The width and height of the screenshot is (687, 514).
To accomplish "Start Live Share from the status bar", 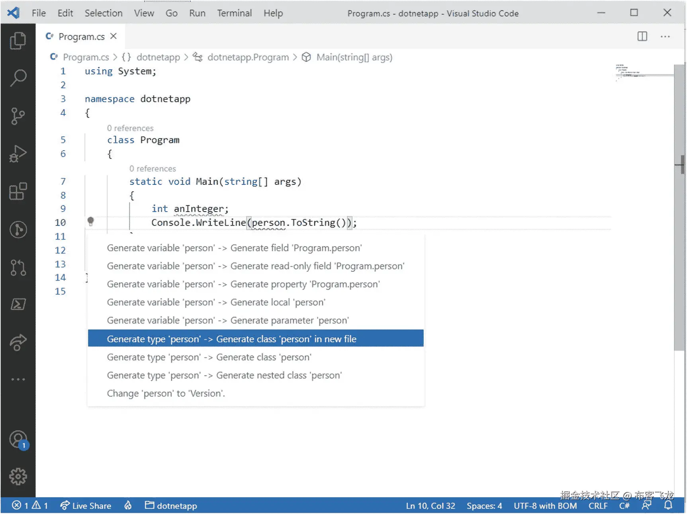I will (x=86, y=506).
